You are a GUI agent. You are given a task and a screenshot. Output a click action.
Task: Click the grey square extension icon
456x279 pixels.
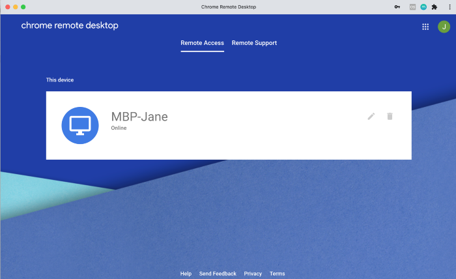412,7
